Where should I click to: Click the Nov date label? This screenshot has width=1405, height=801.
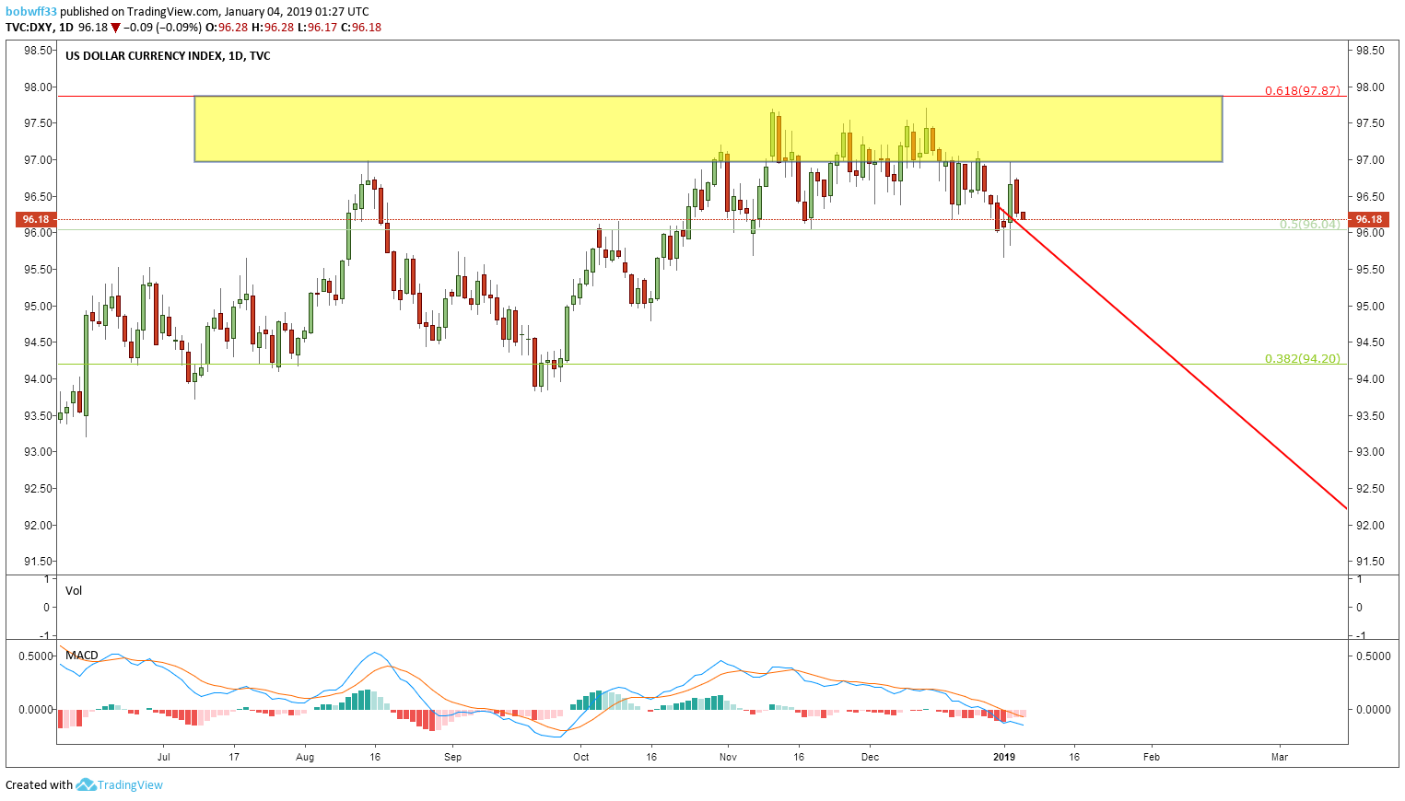click(729, 757)
